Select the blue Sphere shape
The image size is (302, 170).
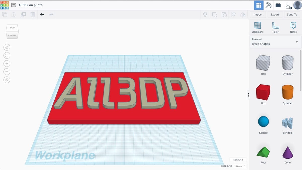pos(263,121)
